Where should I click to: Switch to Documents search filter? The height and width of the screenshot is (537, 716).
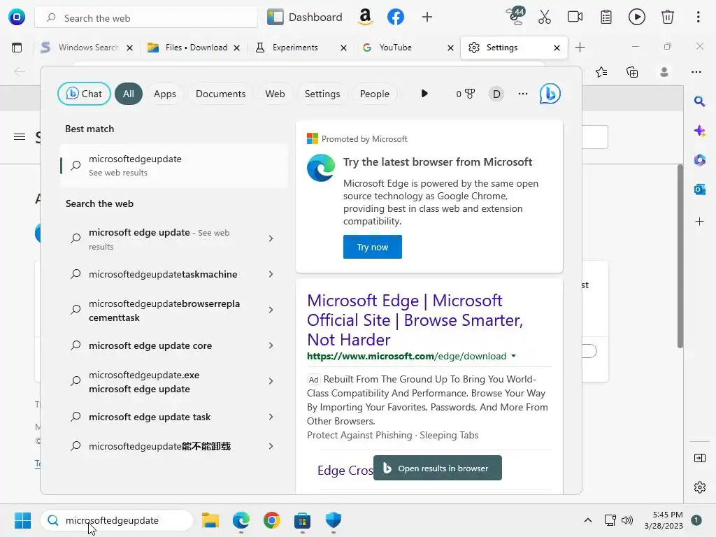(x=220, y=94)
